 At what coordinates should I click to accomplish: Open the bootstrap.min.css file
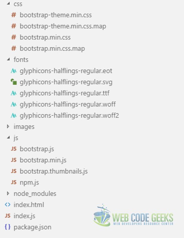(45, 37)
